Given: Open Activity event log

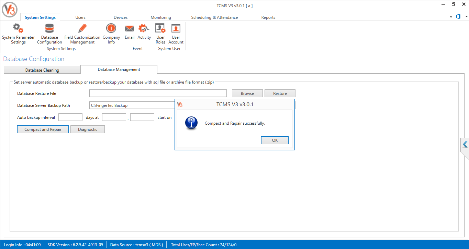Looking at the screenshot, I should 144,32.
